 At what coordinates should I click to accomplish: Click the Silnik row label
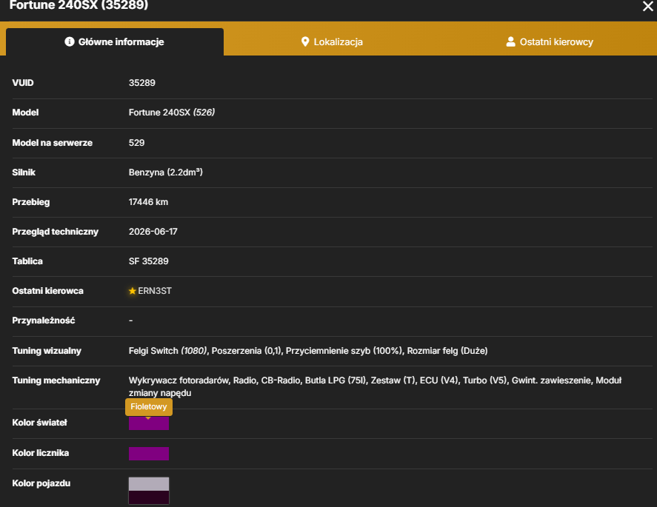tap(24, 172)
